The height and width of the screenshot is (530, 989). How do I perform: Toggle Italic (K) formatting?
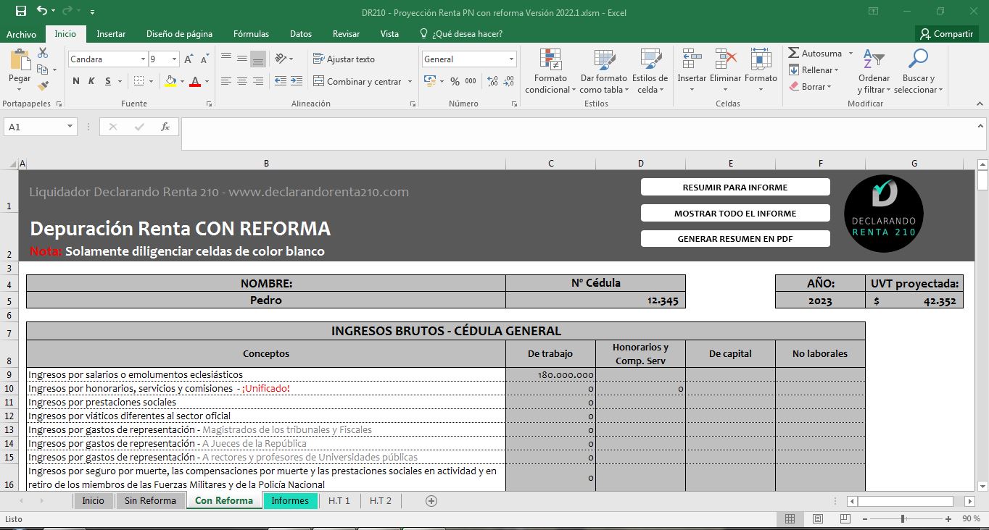(92, 81)
